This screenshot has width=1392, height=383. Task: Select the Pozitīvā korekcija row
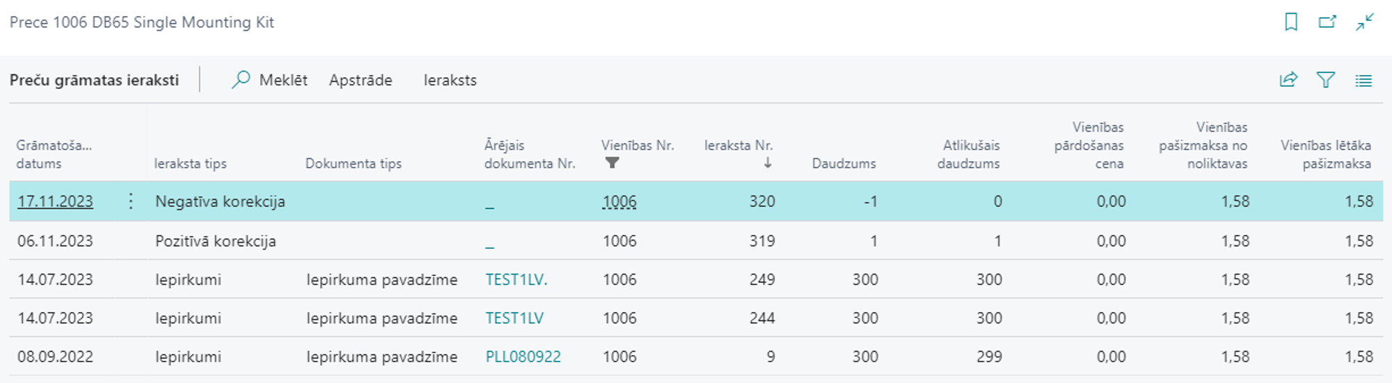[x=215, y=241]
